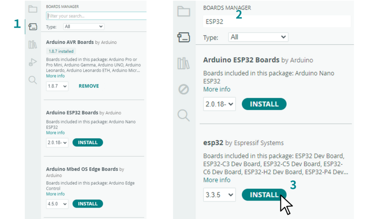The height and width of the screenshot is (219, 390).
Task: Click the slashed-circle Debug icon in the right sidebar
Action: pyautogui.click(x=184, y=89)
